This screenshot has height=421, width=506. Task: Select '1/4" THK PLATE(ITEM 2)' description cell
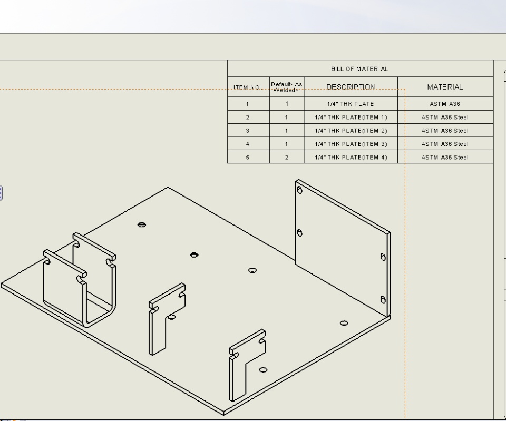(351, 130)
